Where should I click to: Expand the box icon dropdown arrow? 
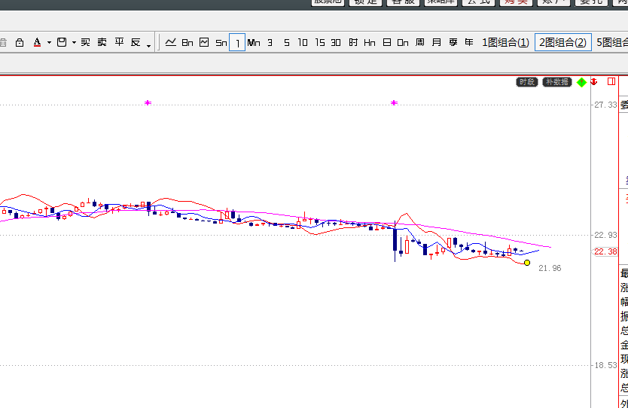(x=74, y=43)
